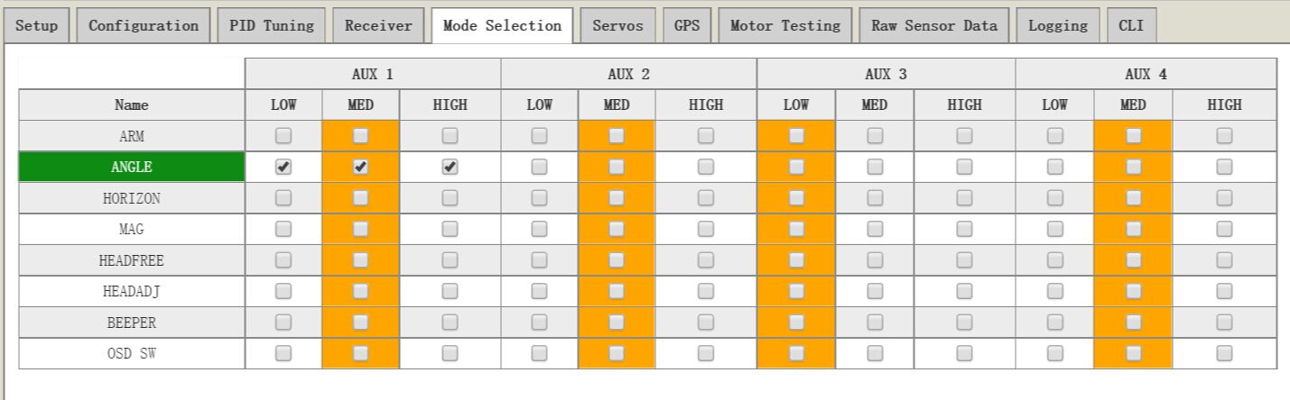Enable HORIZON on AUX 2 HIGH
This screenshot has width=1290, height=400.
[x=706, y=198]
